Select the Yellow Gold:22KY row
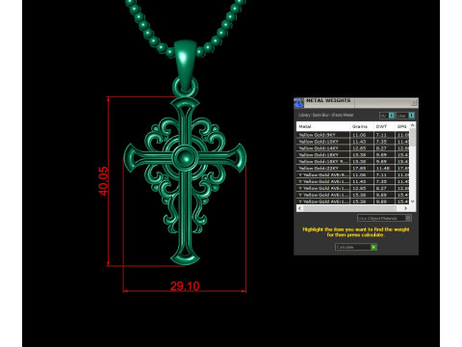 (x=353, y=168)
